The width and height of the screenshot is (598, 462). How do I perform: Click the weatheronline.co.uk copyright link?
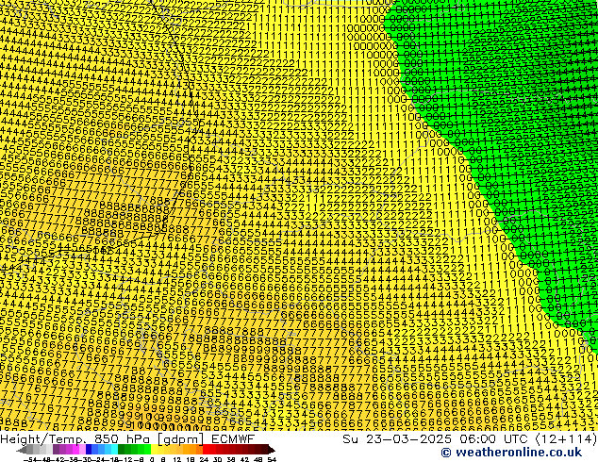point(511,453)
